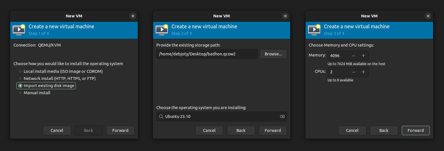444x151 pixels.
Task: Close the Step 2 of 4 New VM window
Action: coord(285,16)
